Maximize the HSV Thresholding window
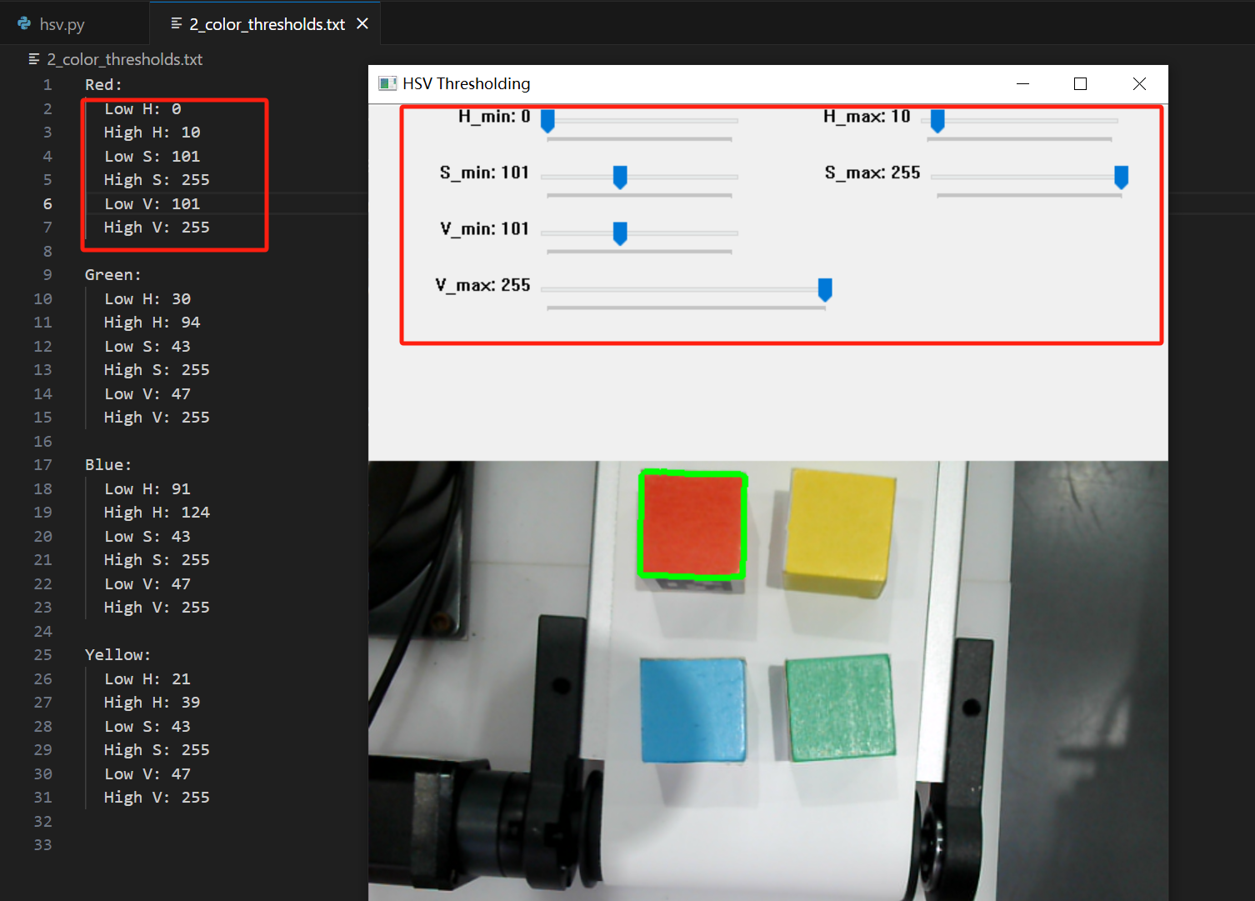This screenshot has width=1255, height=901. pos(1080,83)
